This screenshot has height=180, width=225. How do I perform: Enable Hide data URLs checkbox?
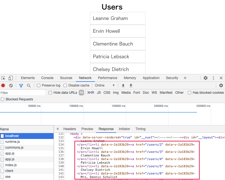pos(50,93)
